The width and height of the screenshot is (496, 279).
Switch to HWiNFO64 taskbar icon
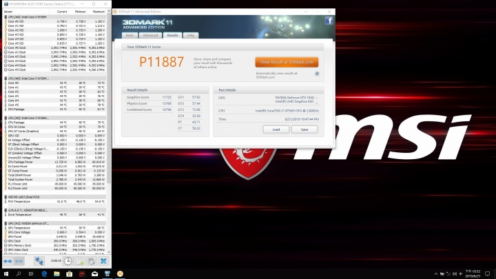pyautogui.click(x=107, y=274)
